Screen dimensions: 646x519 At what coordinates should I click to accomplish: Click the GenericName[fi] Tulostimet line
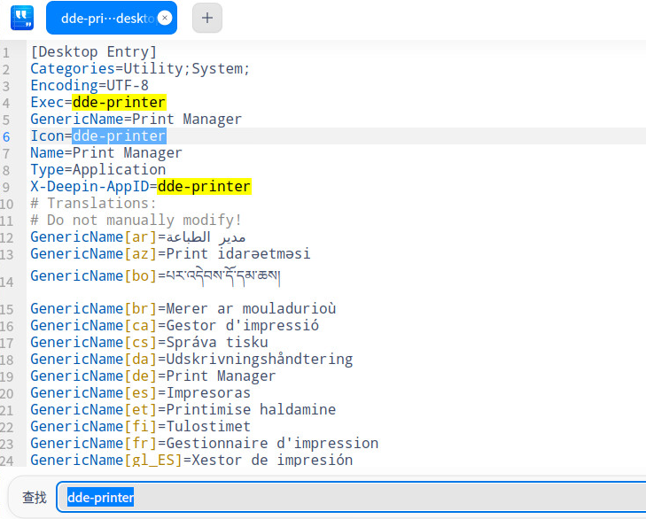pos(141,427)
